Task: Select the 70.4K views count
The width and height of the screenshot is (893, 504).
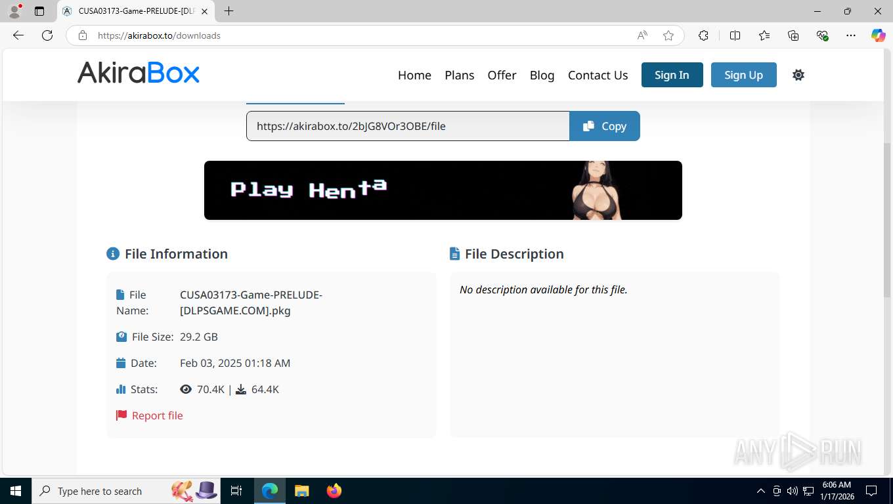Action: pyautogui.click(x=211, y=389)
